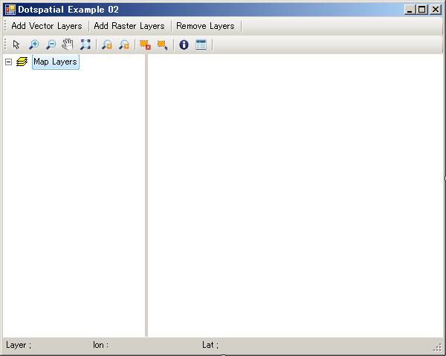Go to next zoom view
This screenshot has height=356, width=446.
click(x=124, y=45)
